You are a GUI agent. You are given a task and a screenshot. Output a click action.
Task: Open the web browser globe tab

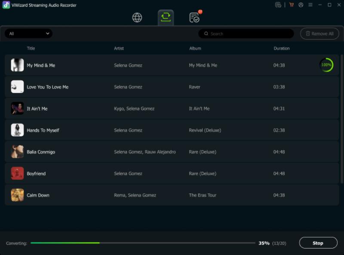[137, 18]
